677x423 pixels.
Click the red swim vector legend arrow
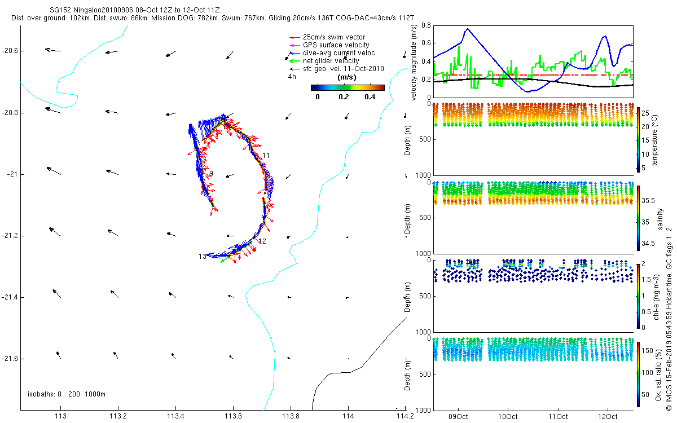(x=293, y=37)
